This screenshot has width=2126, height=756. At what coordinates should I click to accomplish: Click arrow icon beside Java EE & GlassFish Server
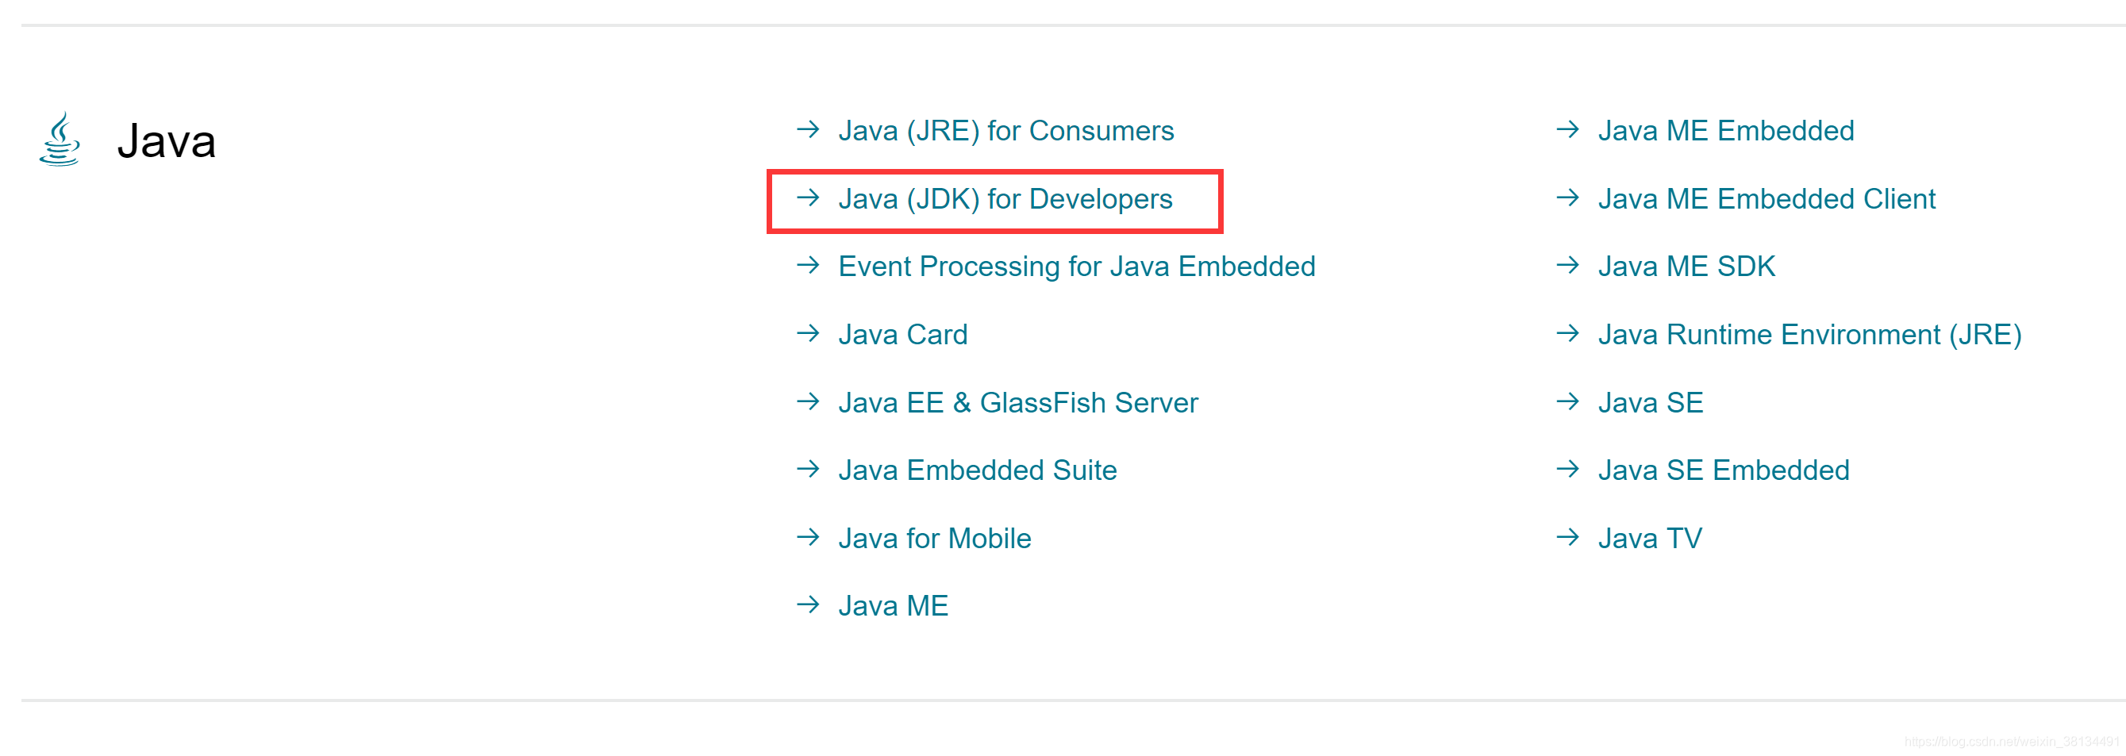[808, 401]
